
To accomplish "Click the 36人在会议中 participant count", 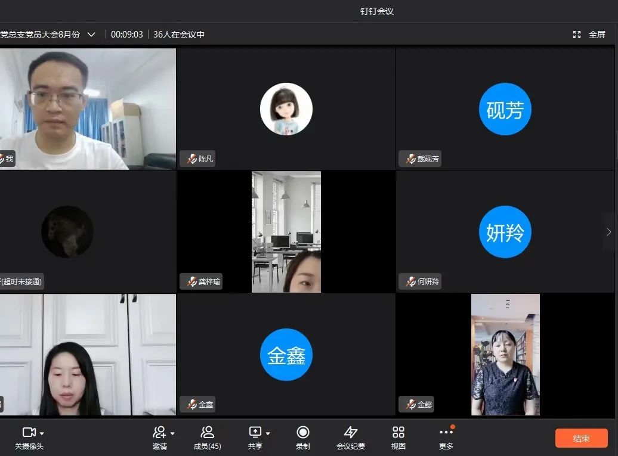I will coord(179,35).
